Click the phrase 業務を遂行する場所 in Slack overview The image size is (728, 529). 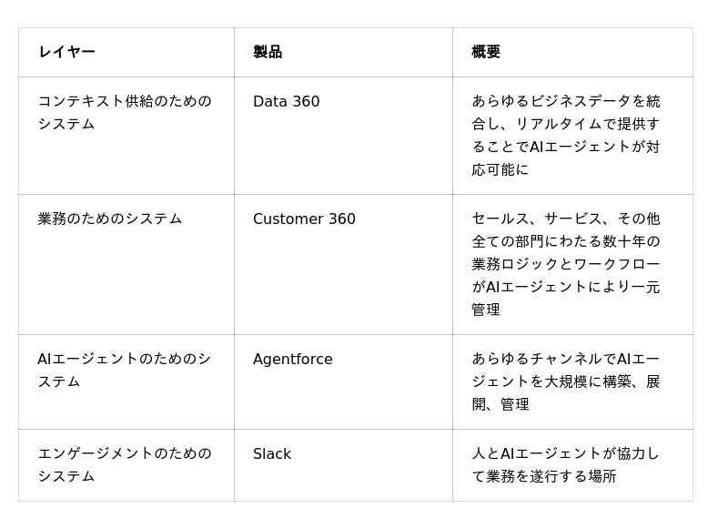[x=551, y=476]
